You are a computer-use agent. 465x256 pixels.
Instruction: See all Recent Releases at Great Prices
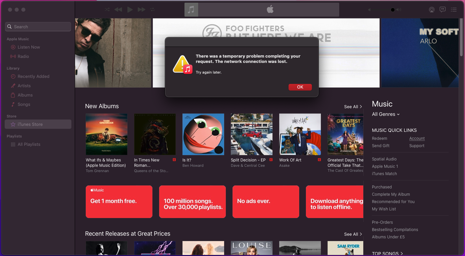tap(353, 234)
